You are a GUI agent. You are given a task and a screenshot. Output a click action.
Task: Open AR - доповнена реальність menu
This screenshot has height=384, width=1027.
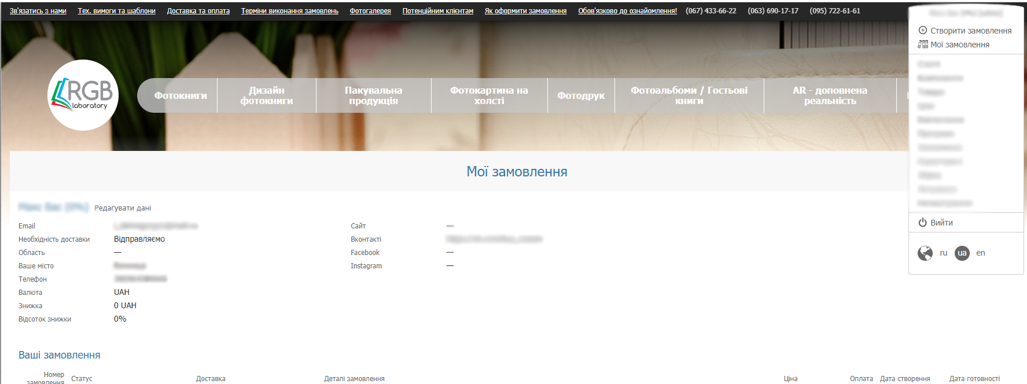[830, 95]
